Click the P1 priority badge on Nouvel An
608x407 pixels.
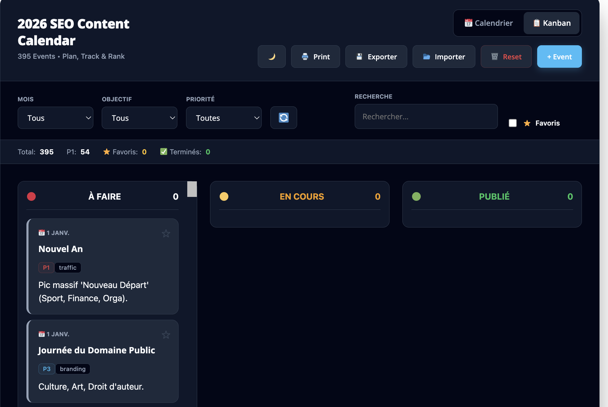(x=46, y=267)
